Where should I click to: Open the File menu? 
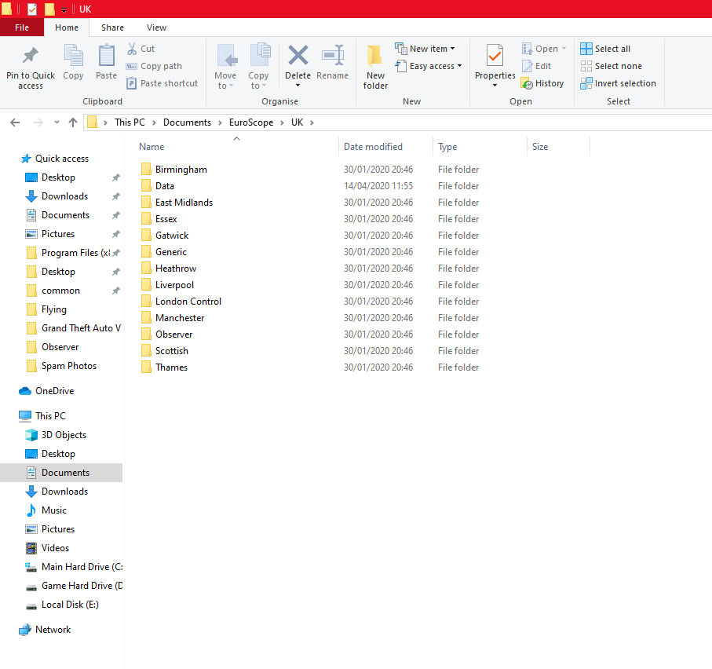(x=22, y=27)
